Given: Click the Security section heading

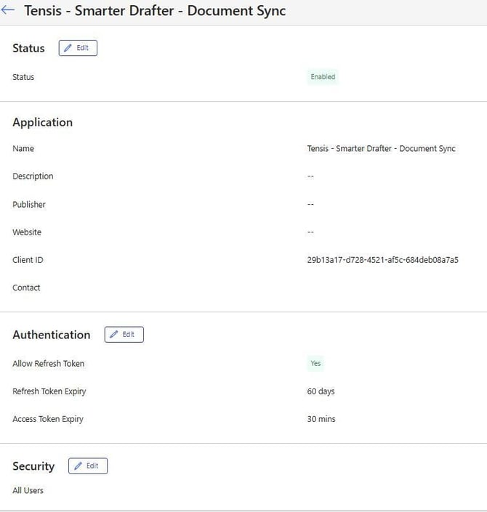Looking at the screenshot, I should point(33,466).
